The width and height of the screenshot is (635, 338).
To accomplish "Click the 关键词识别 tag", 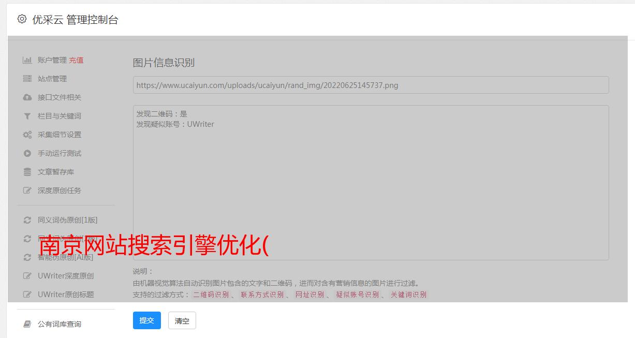I will click(409, 295).
